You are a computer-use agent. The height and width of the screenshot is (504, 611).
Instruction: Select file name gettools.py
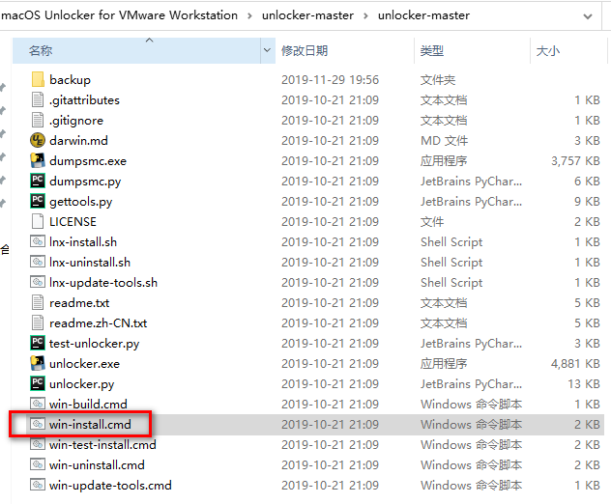[80, 202]
